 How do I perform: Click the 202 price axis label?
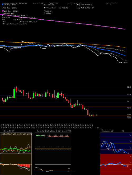(128, 101)
